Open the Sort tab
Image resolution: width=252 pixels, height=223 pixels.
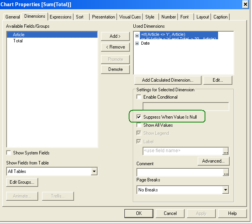pos(80,17)
